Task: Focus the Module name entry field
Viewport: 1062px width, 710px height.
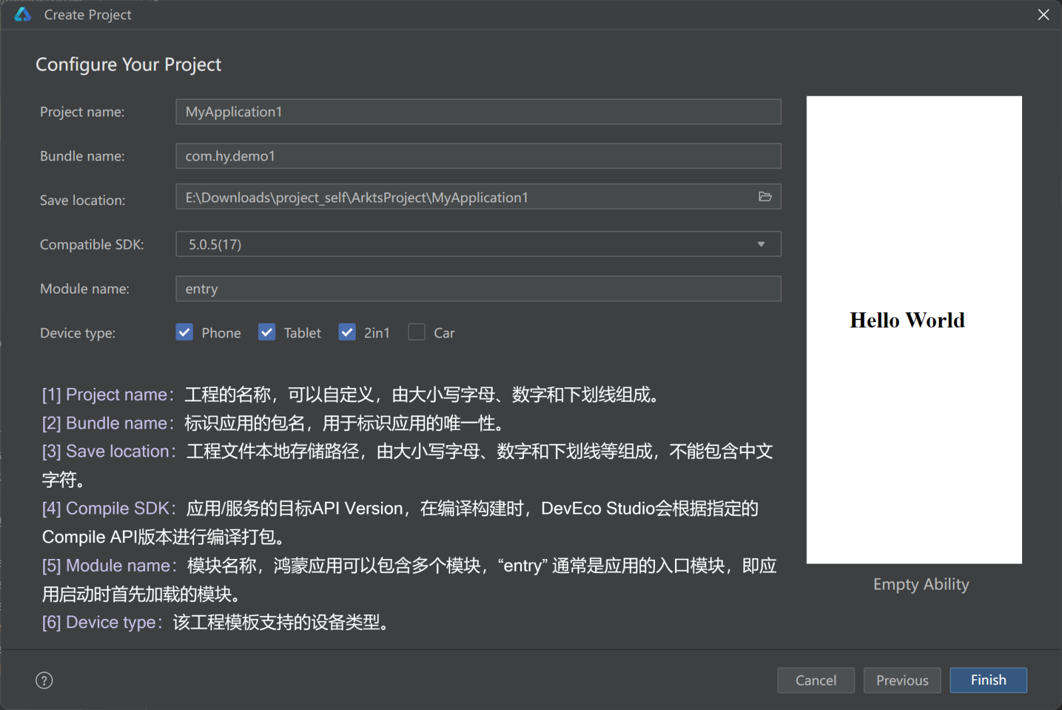Action: (478, 289)
